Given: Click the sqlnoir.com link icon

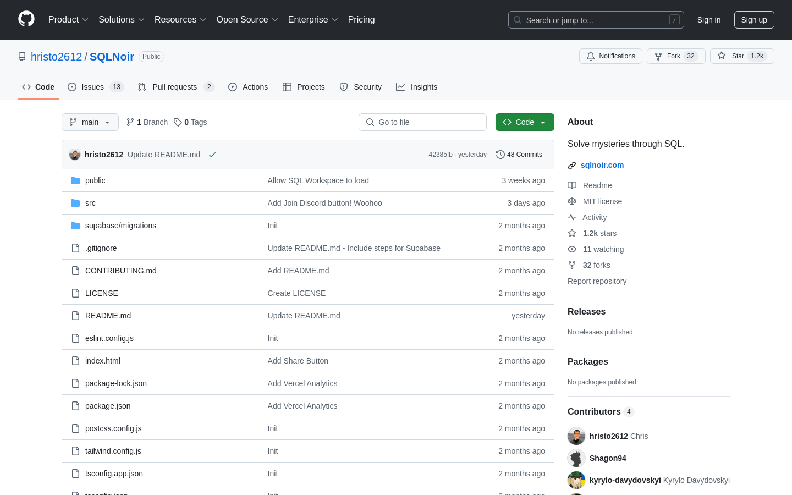Looking at the screenshot, I should tap(572, 165).
